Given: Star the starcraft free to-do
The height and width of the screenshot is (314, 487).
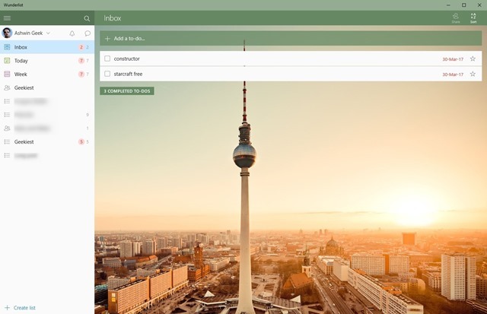Looking at the screenshot, I should coord(473,74).
